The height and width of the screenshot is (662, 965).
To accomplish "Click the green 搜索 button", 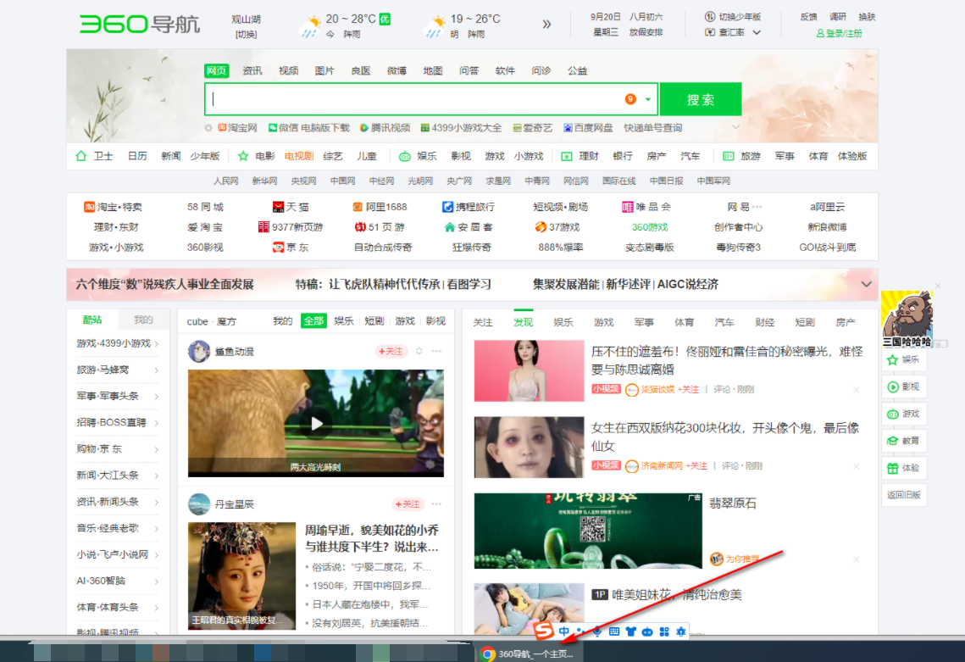I will (701, 99).
